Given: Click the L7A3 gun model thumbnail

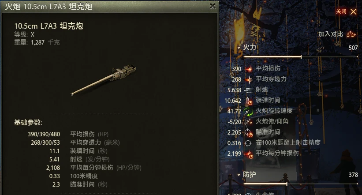Looking at the screenshot, I should coord(103,80).
